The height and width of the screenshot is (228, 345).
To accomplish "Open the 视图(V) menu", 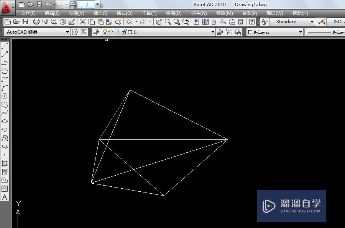I will click(76, 13).
